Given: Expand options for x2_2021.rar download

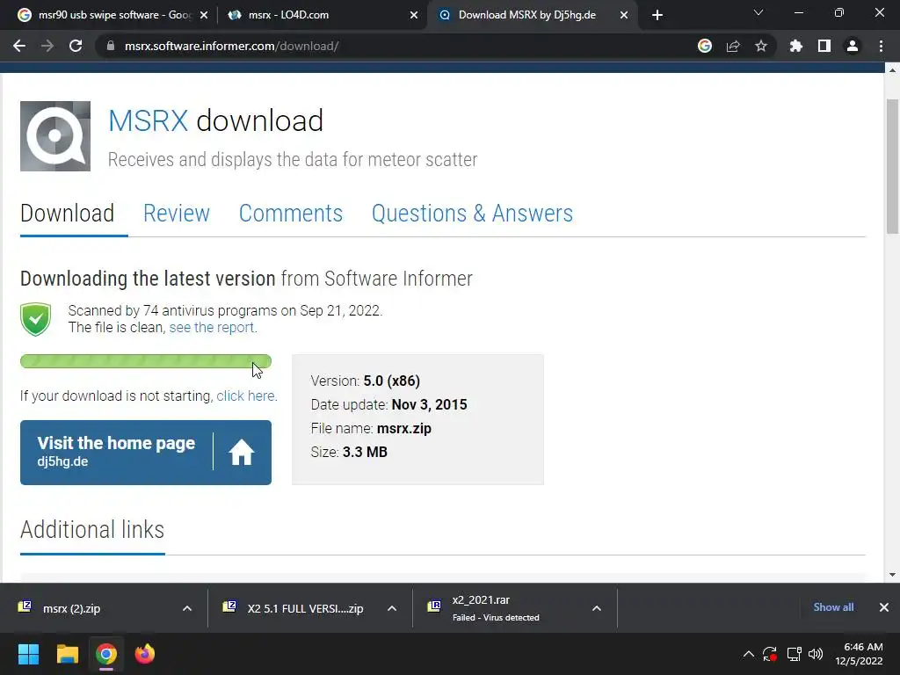Looking at the screenshot, I should (597, 608).
